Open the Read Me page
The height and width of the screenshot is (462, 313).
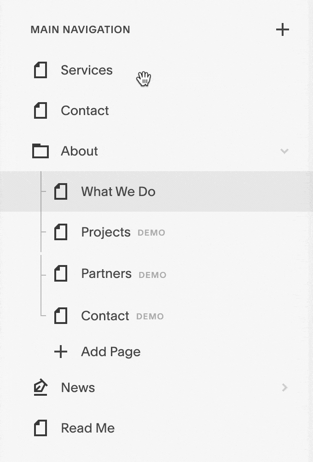[87, 428]
